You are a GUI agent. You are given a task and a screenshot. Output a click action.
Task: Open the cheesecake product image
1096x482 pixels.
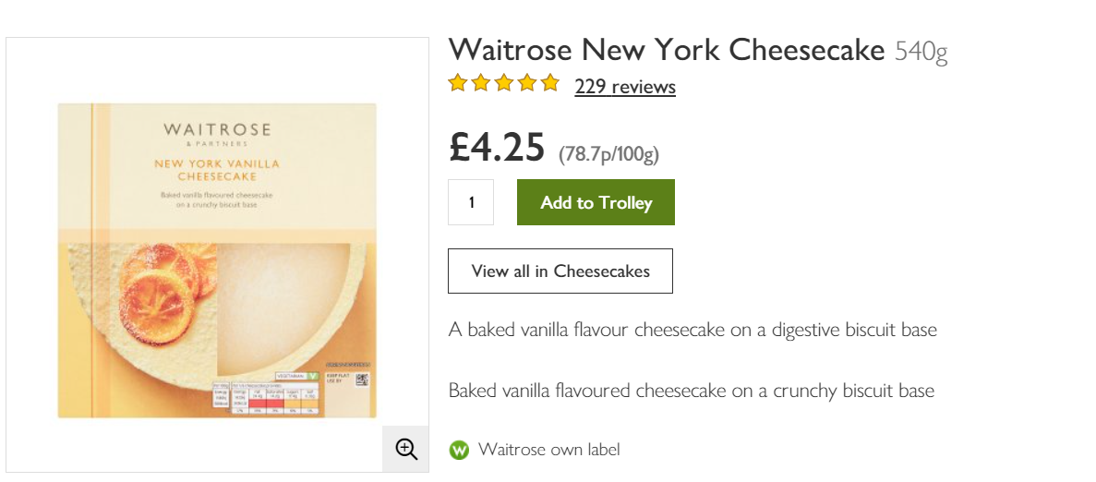click(x=217, y=260)
